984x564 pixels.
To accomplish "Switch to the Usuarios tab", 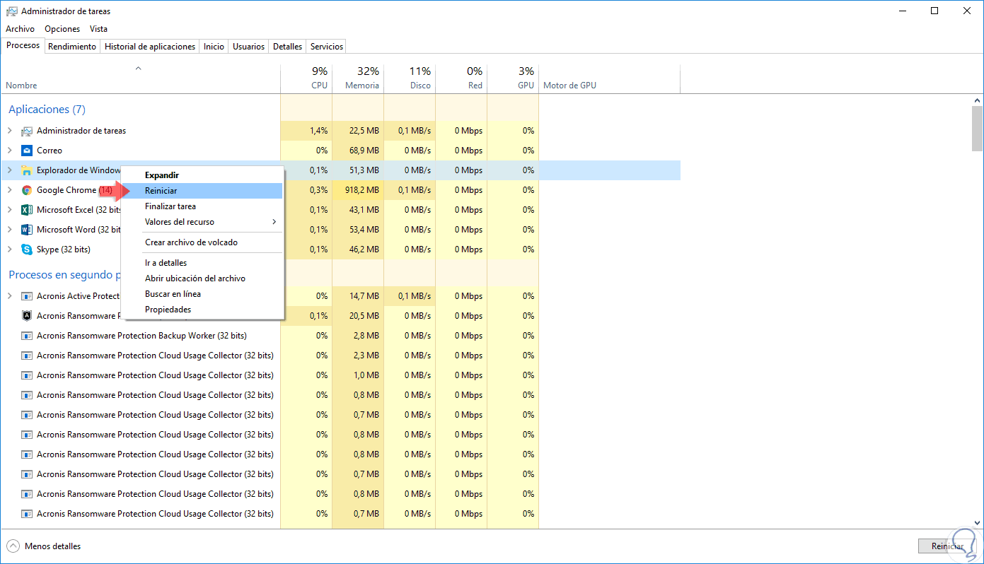I will (249, 47).
